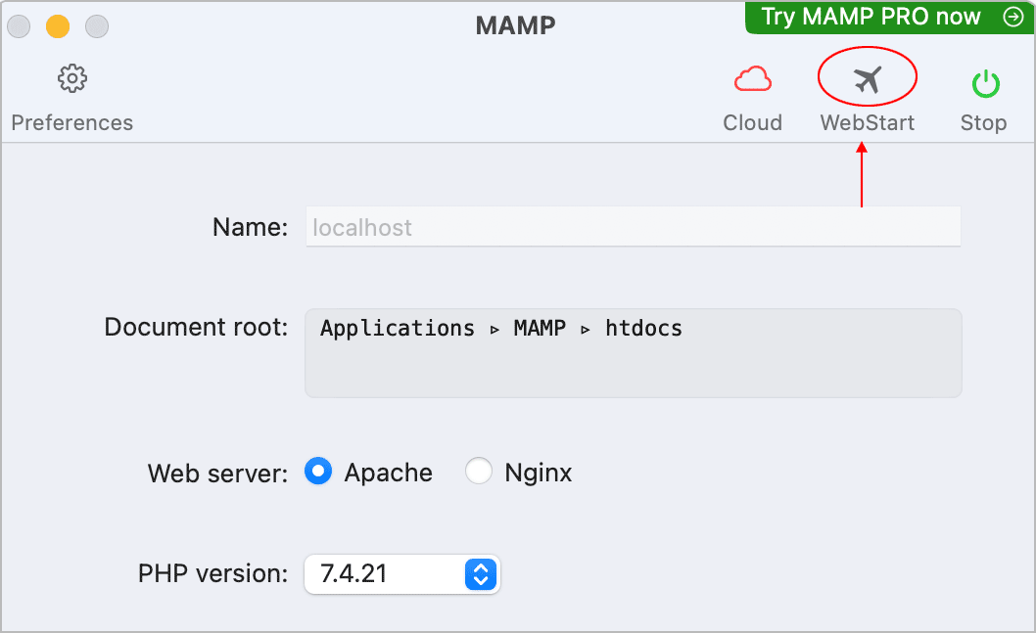Screen dimensions: 1036x633
Task: Click the Stop label under the power icon
Action: click(983, 123)
